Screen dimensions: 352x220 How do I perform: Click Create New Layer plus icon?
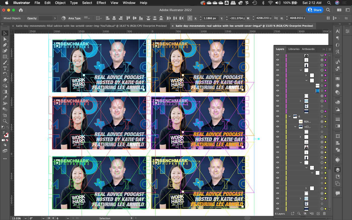[318, 213]
